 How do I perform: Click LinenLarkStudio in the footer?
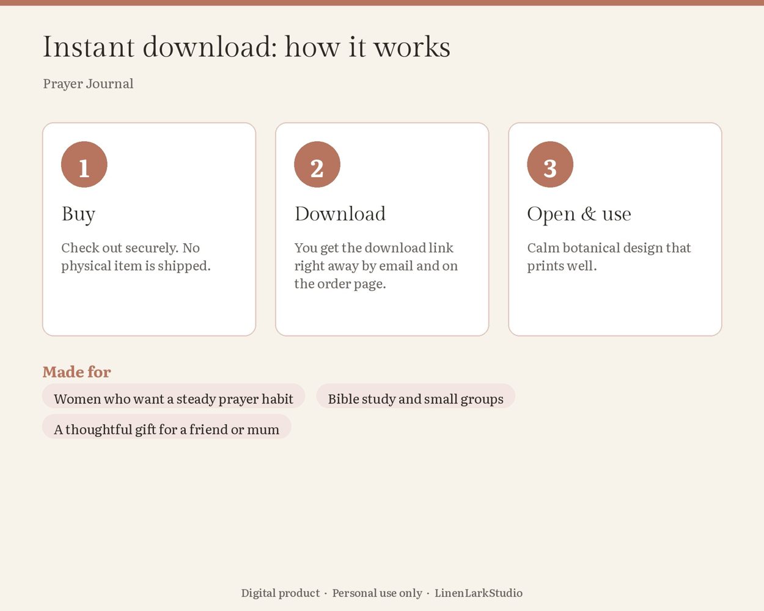[479, 593]
